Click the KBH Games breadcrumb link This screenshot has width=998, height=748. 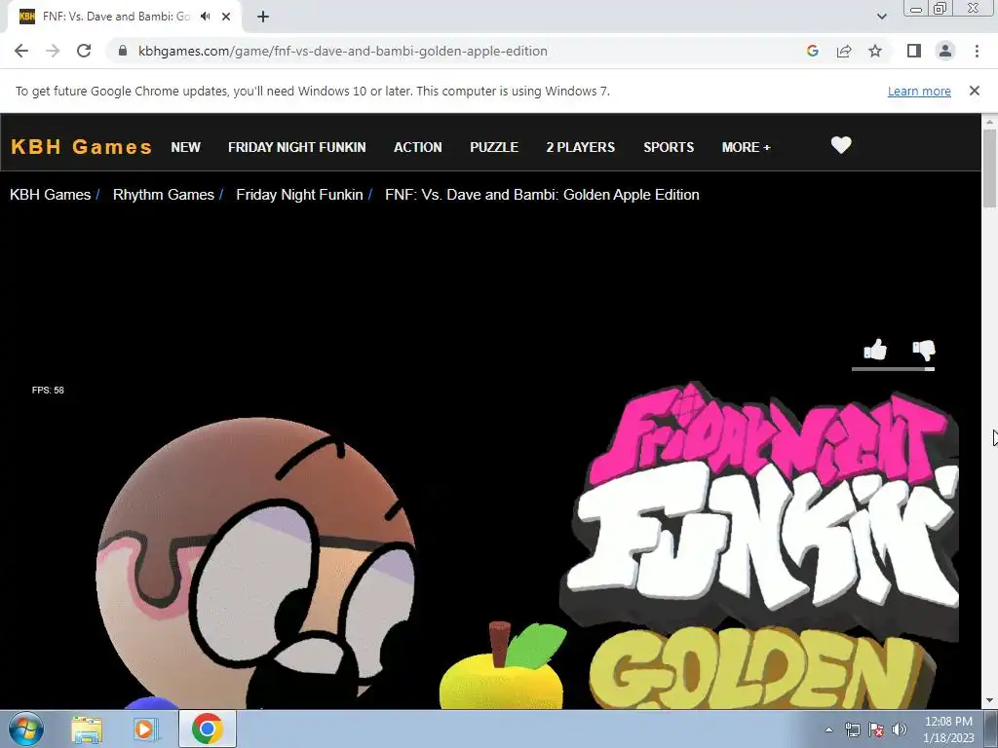coord(51,195)
